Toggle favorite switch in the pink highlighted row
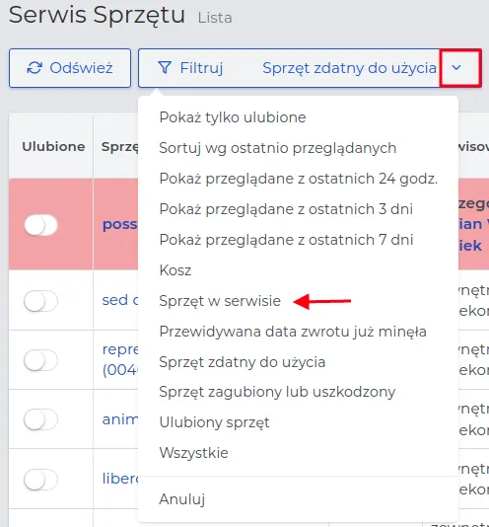This screenshot has height=527, width=489. 41,225
